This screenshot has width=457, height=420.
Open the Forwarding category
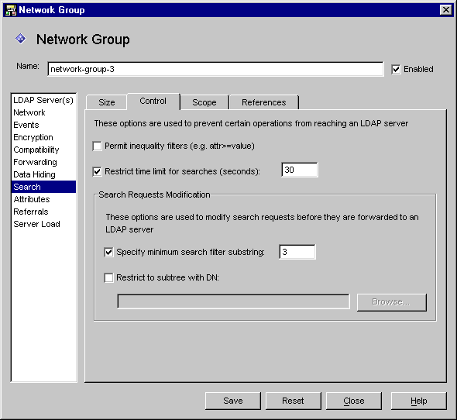(43, 162)
